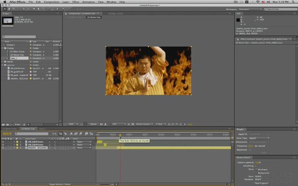Viewport: 298px width, 186px height.
Task: Open the Graph Editor icon
Action: click(91, 134)
